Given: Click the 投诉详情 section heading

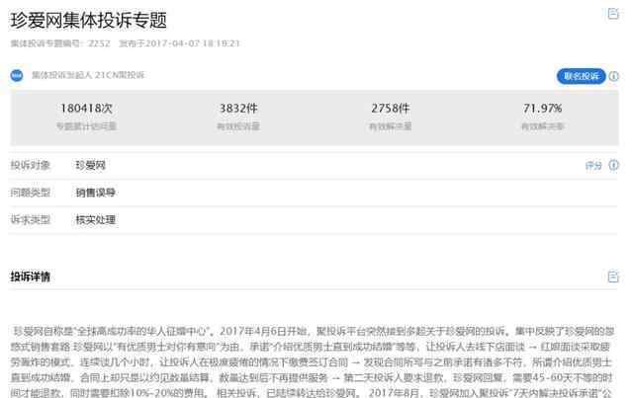Looking at the screenshot, I should pyautogui.click(x=31, y=277).
